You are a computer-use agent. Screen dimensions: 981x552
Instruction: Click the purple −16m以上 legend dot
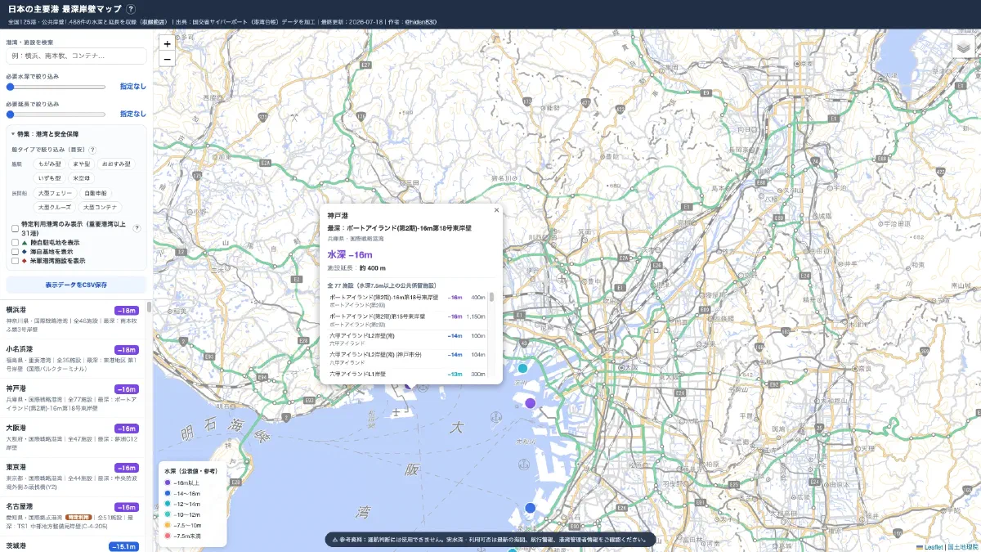coord(168,482)
